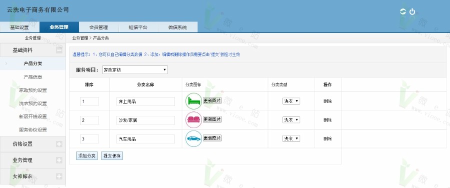The image size is (450, 188).
Task: Switch to the 微信系统 tab
Action: 177,27
